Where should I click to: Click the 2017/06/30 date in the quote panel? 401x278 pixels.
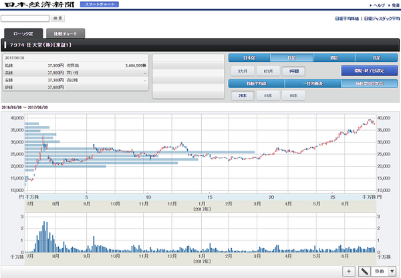coord(15,58)
